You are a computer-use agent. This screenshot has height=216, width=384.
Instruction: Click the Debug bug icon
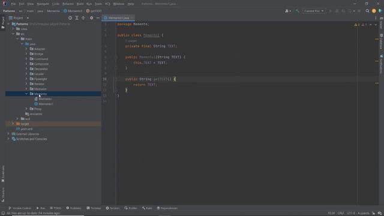pos(337,11)
